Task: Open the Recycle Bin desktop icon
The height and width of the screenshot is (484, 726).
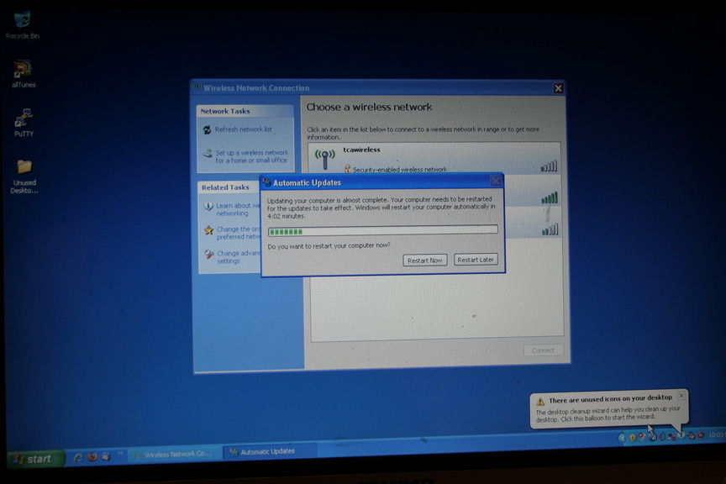Action: (22, 25)
